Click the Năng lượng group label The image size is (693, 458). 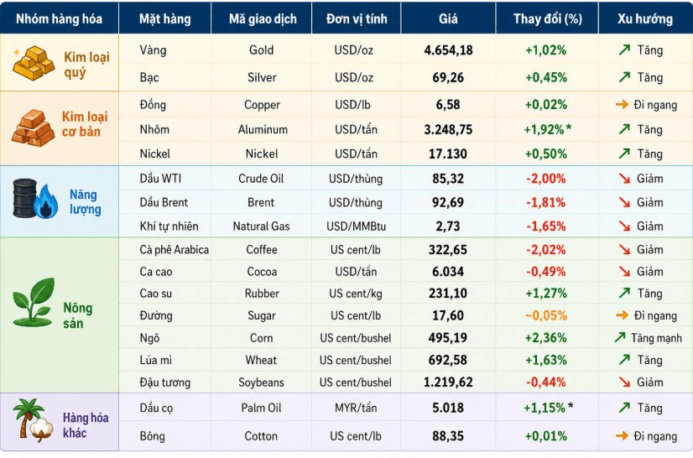85,201
